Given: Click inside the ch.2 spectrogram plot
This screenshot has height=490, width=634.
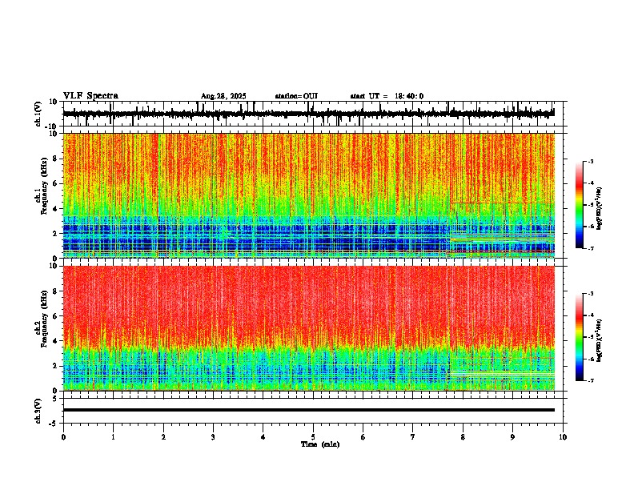Looking at the screenshot, I should coord(308,328).
